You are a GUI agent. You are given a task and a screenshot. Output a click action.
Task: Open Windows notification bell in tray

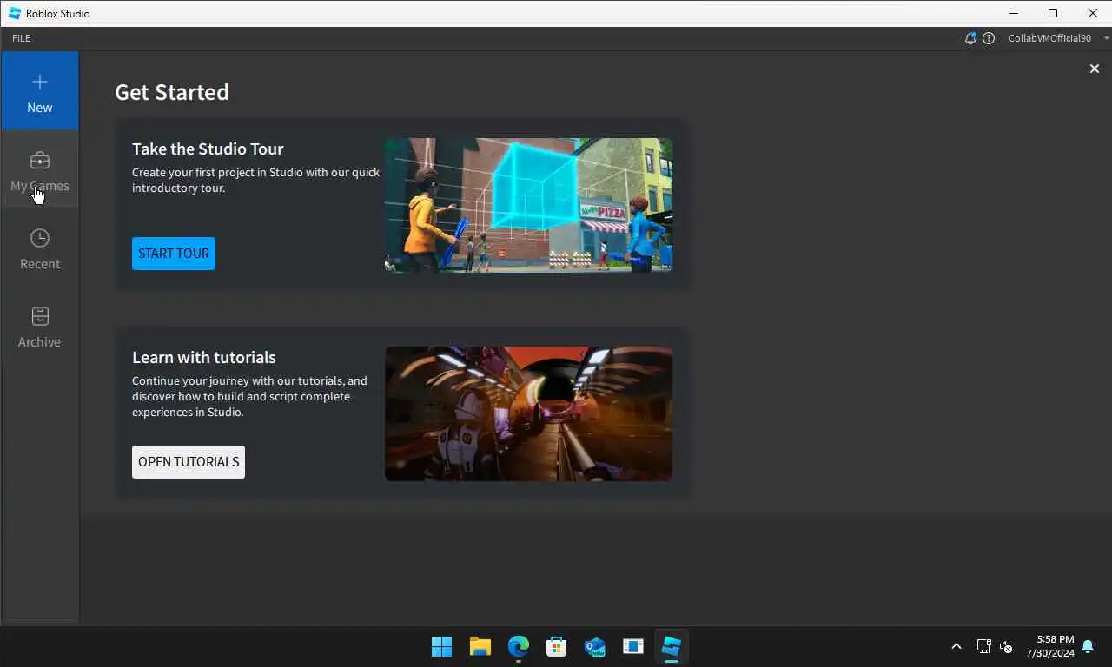(x=1088, y=646)
